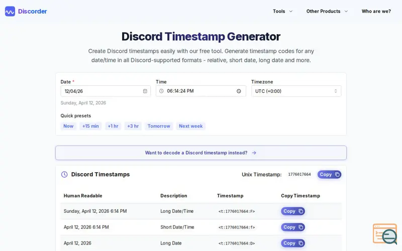The height and width of the screenshot is (251, 402).
Task: Click the clock icon beside Discord Timestamps heading
Action: click(x=64, y=174)
